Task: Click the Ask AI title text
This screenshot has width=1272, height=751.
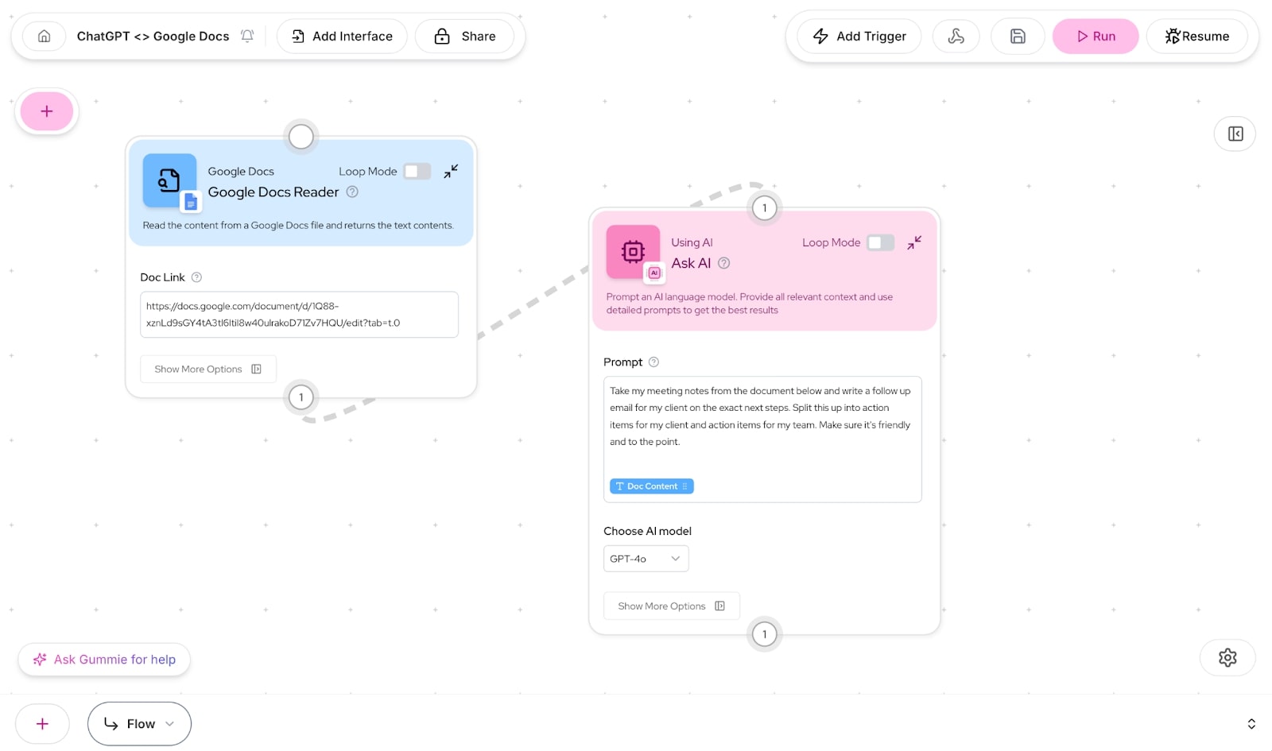Action: [x=691, y=263]
